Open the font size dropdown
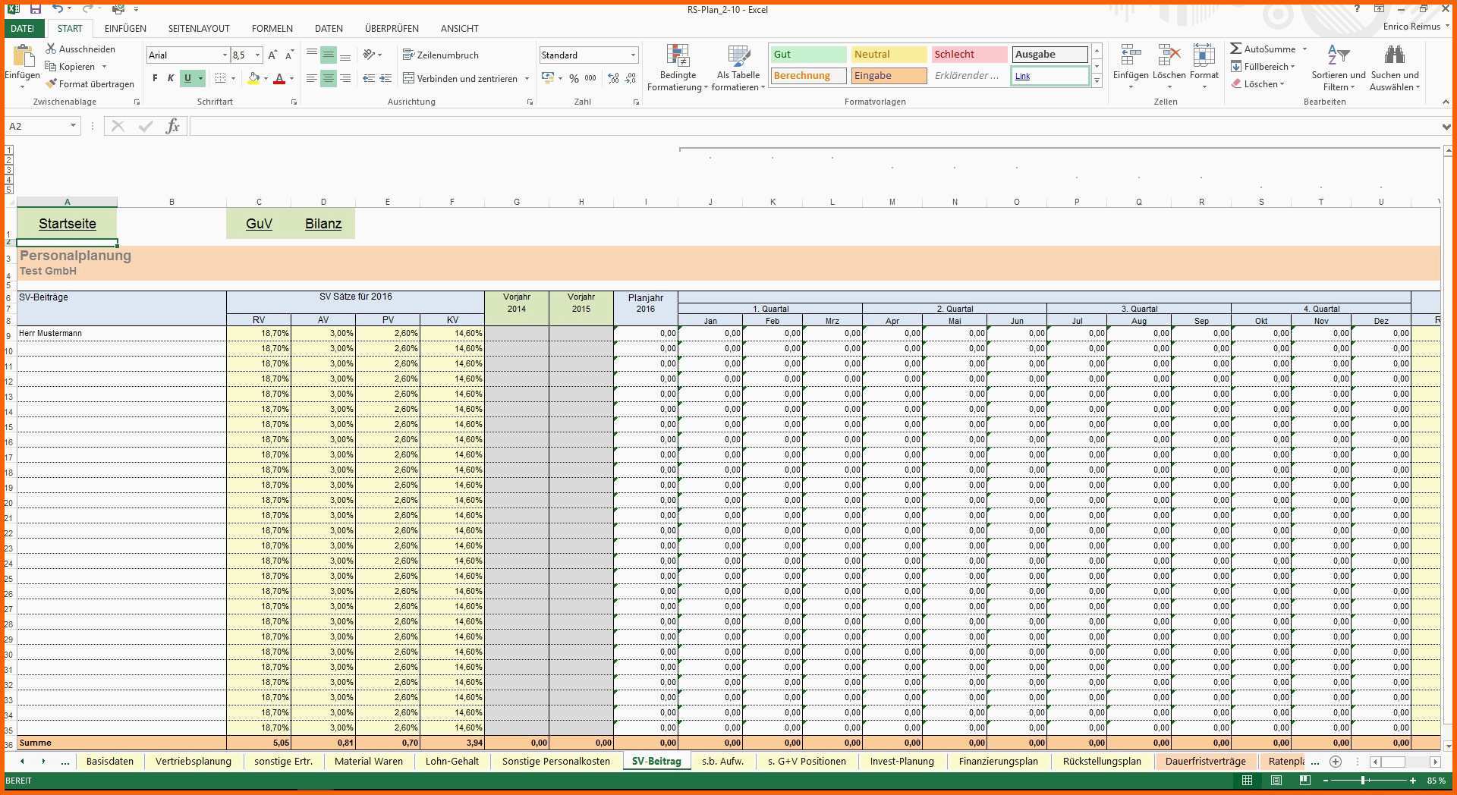1457x795 pixels. click(256, 55)
